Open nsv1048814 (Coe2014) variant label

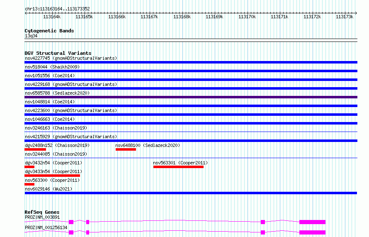50,102
